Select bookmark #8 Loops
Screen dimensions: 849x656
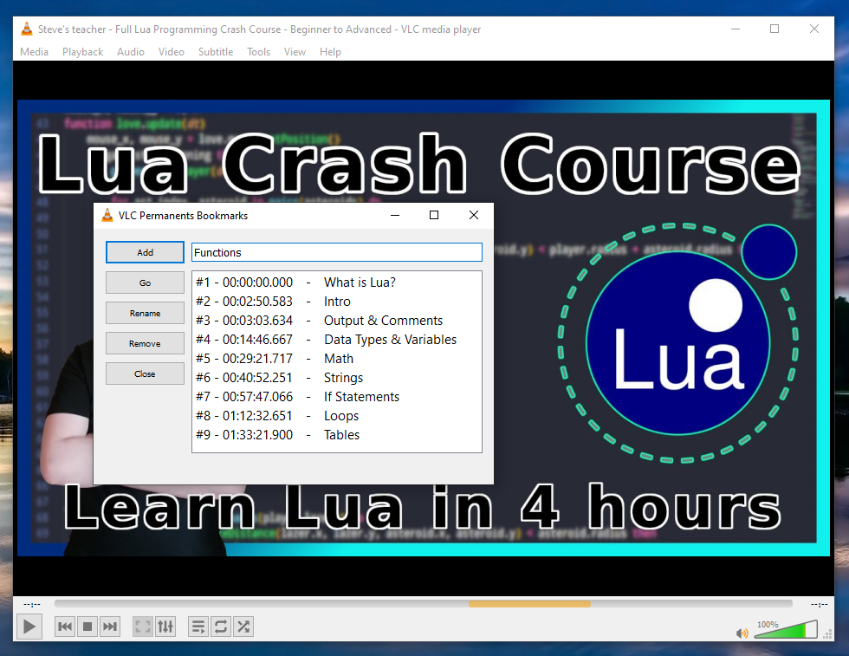click(x=337, y=415)
